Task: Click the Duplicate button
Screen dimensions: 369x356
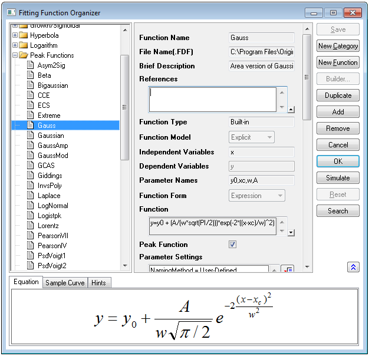Action: (338, 95)
